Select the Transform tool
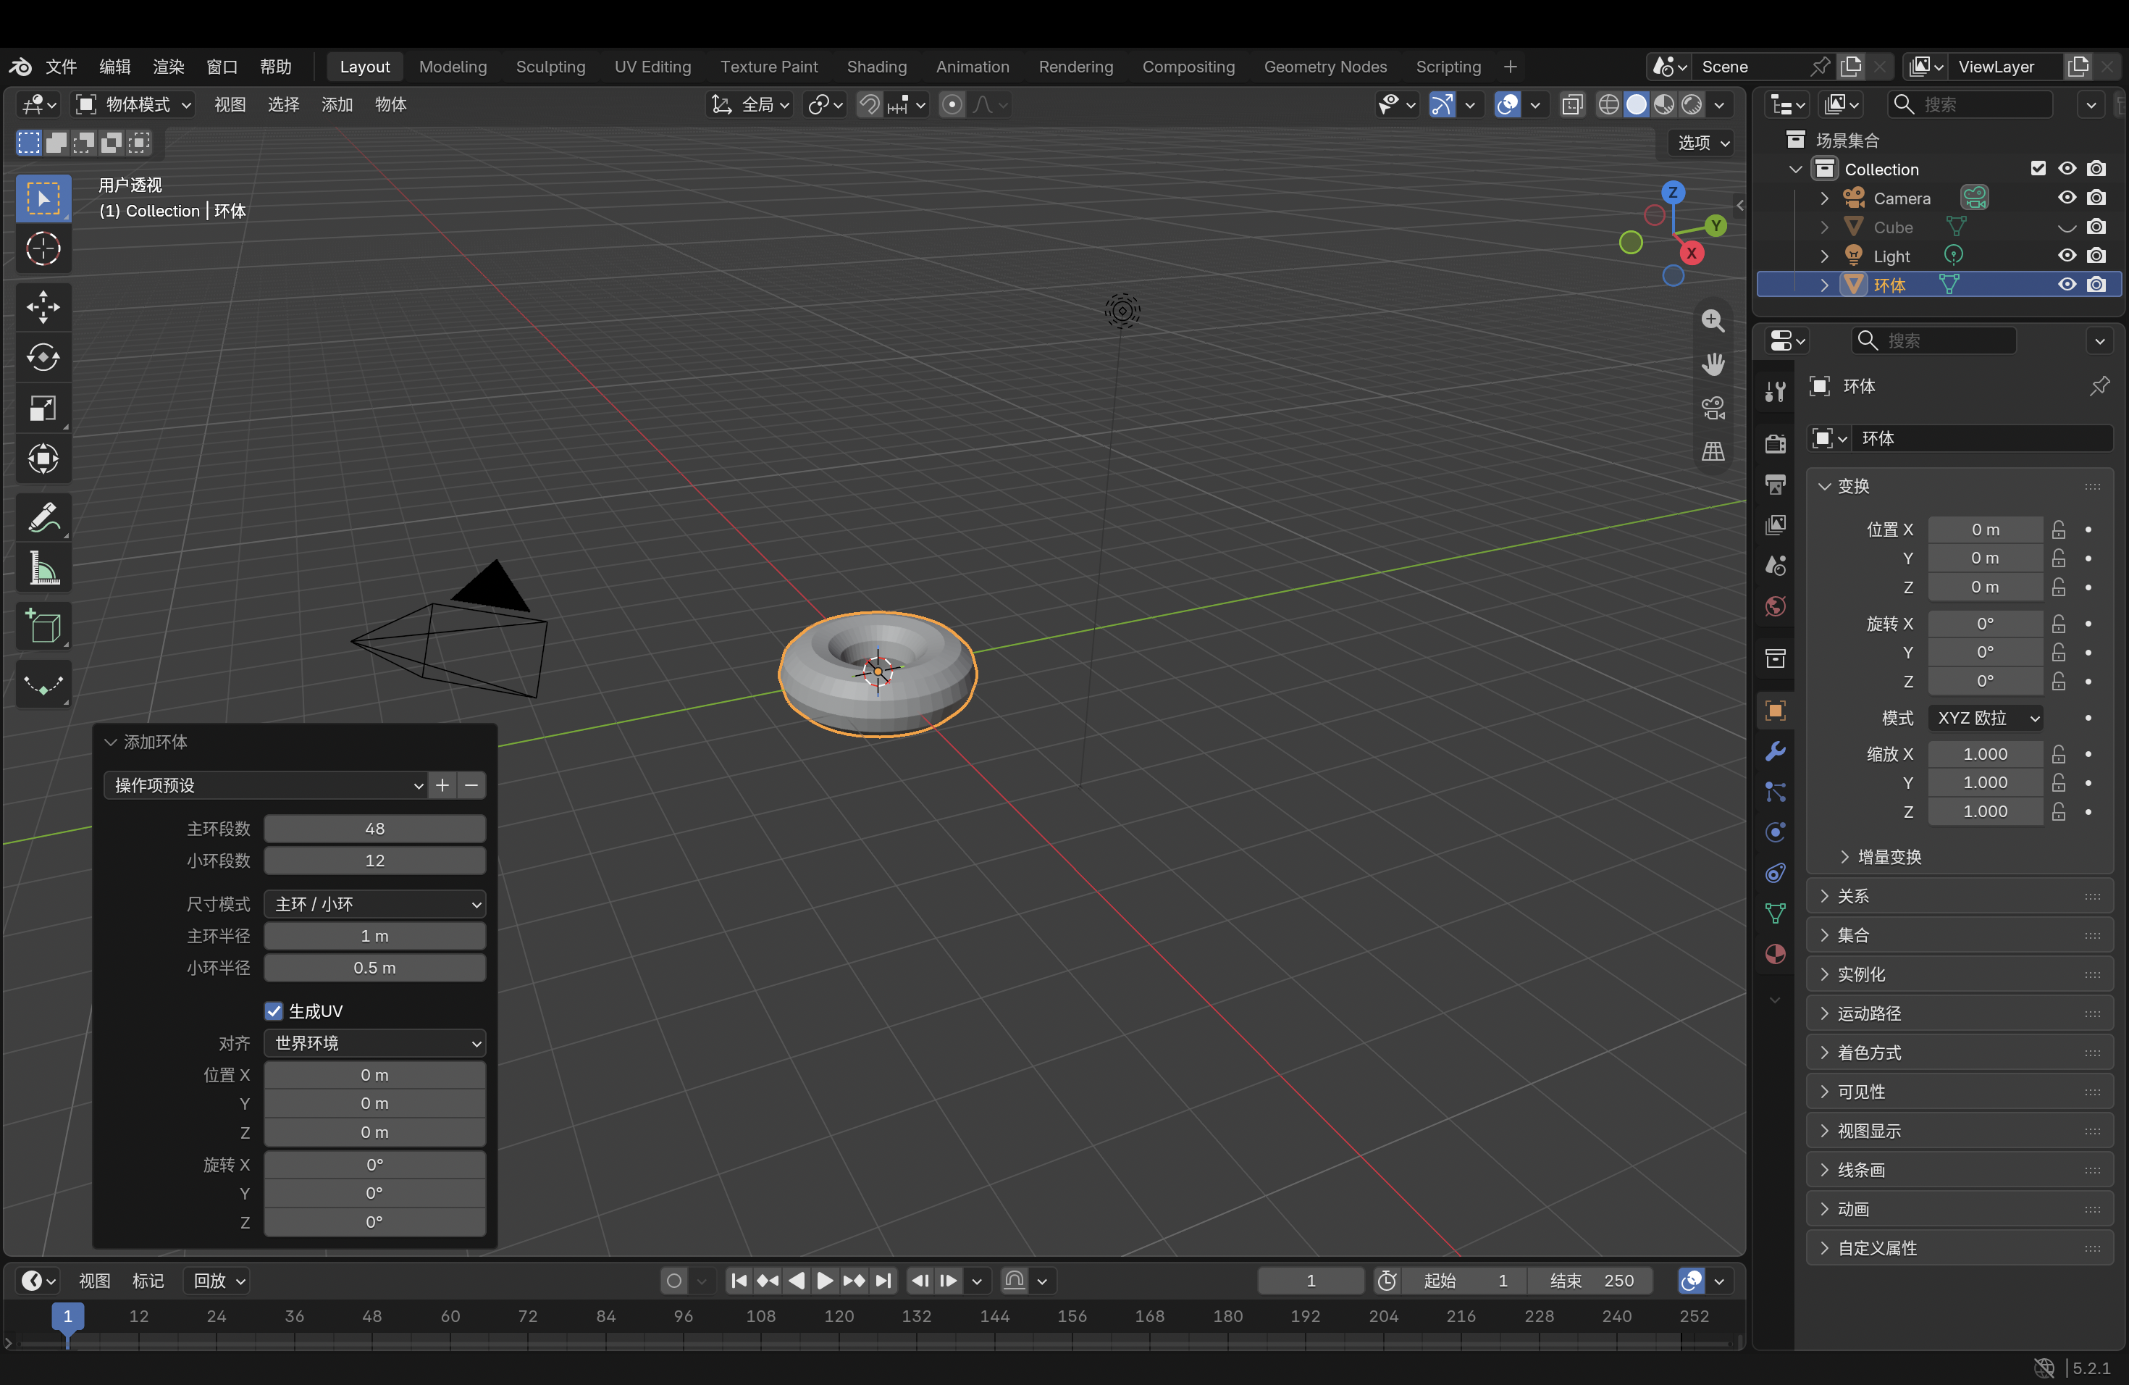Screen dimensions: 2129x1385 [43, 459]
